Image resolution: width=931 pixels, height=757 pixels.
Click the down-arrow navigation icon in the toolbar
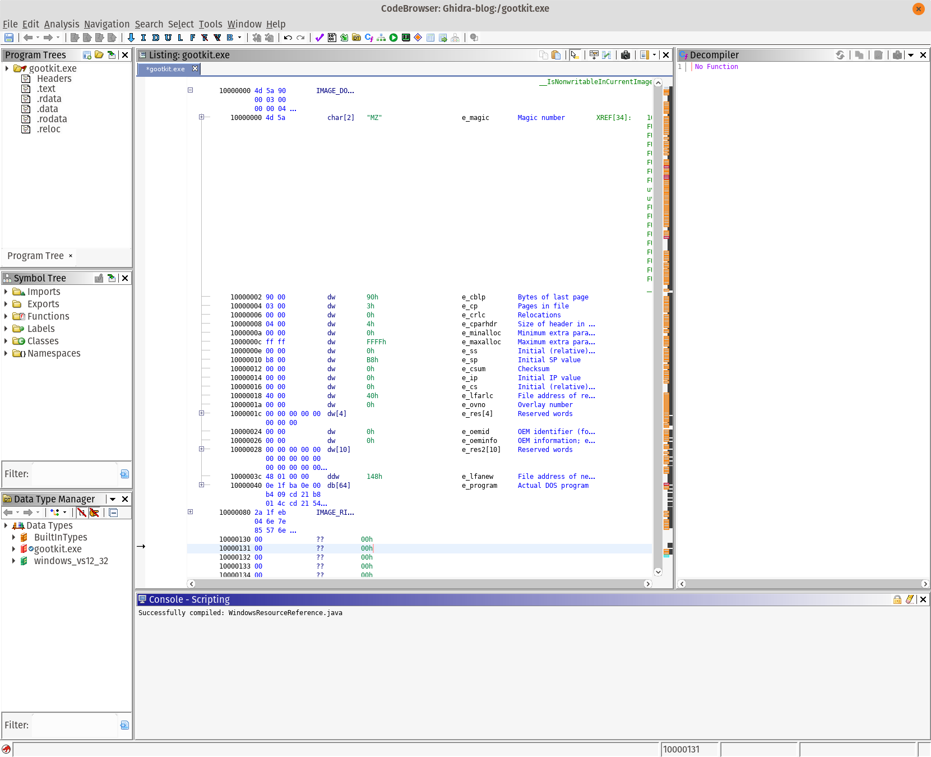point(131,38)
